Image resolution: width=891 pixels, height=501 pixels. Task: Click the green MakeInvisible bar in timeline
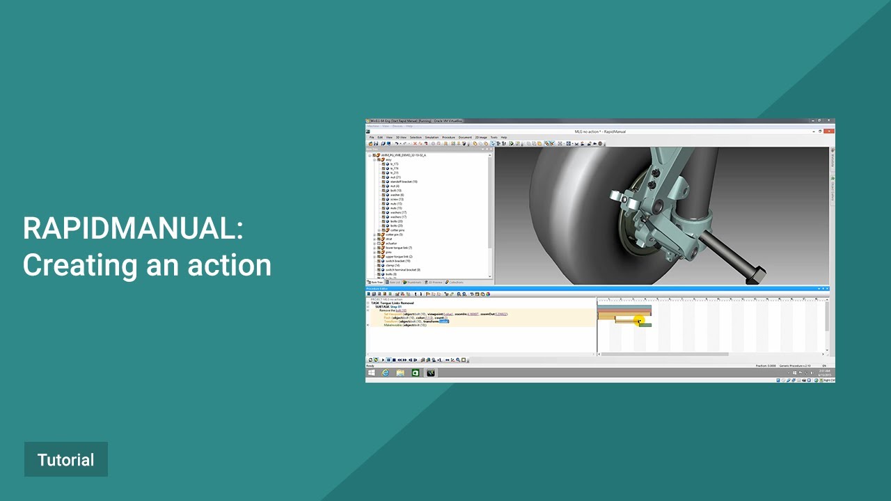coord(645,325)
